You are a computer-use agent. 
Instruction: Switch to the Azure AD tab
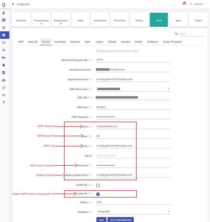tap(33, 42)
